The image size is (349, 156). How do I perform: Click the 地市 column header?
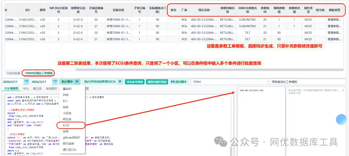[173, 10]
